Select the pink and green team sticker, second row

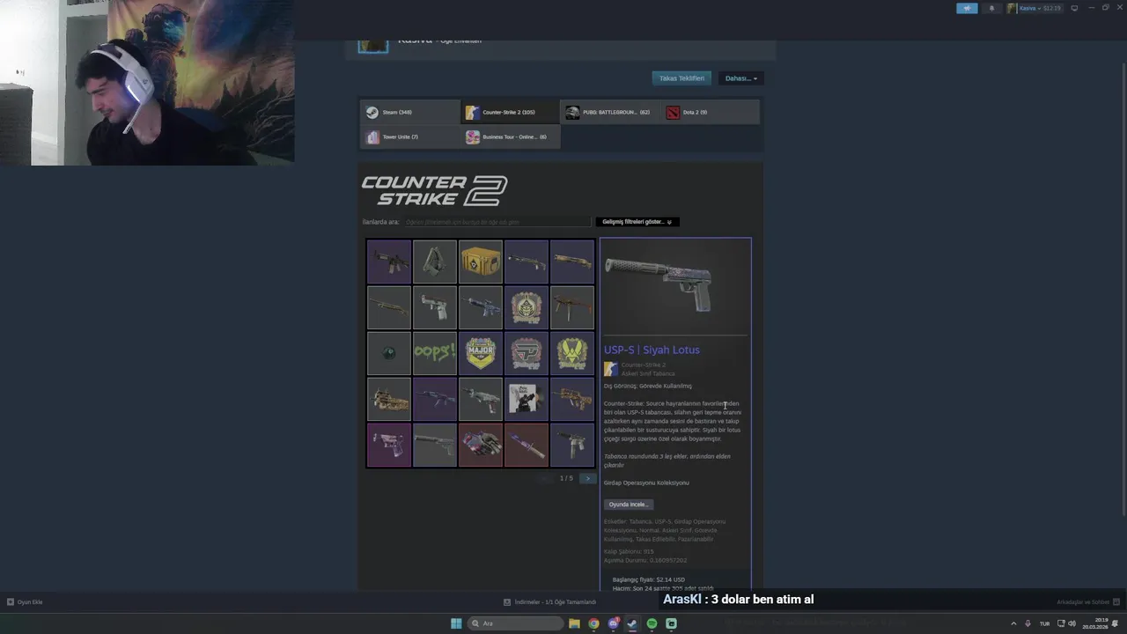(x=527, y=307)
